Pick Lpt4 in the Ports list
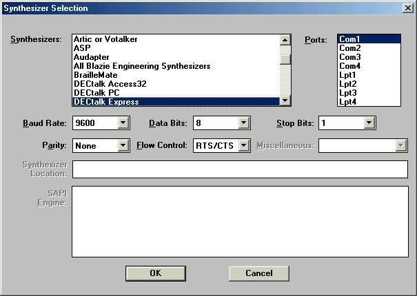This screenshot has height=296, width=417. click(369, 102)
